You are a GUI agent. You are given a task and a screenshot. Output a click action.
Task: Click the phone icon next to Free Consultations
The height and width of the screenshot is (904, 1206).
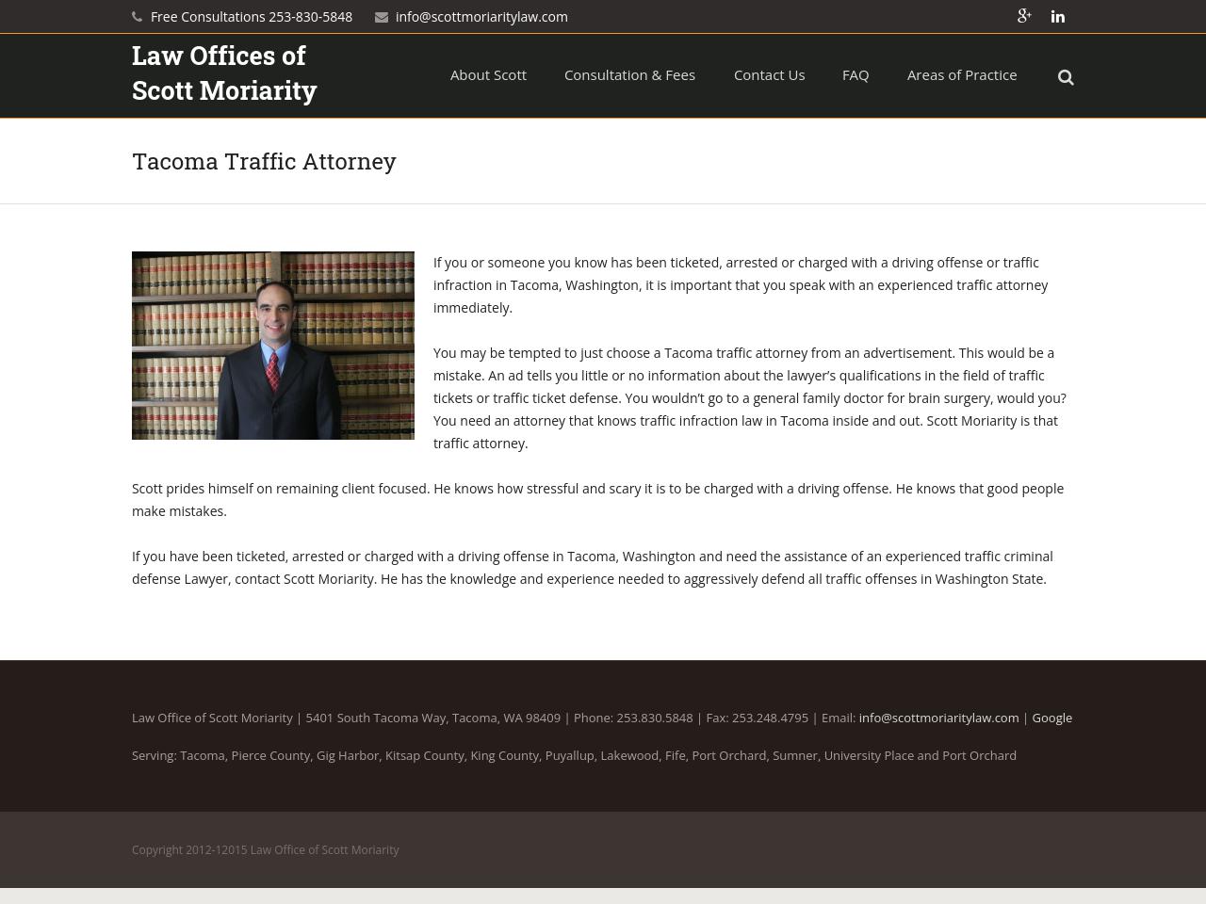[138, 16]
